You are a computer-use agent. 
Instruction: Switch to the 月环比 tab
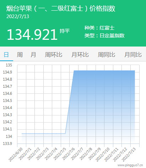point(80,55)
